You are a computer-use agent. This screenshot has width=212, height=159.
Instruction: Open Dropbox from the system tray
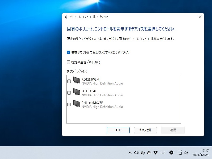[x=156, y=153]
